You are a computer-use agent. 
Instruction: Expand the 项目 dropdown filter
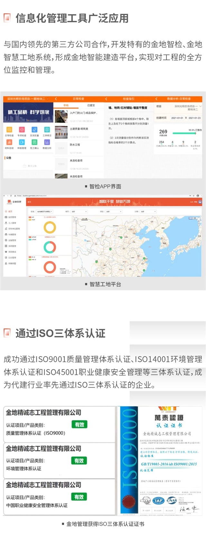[114, 212]
